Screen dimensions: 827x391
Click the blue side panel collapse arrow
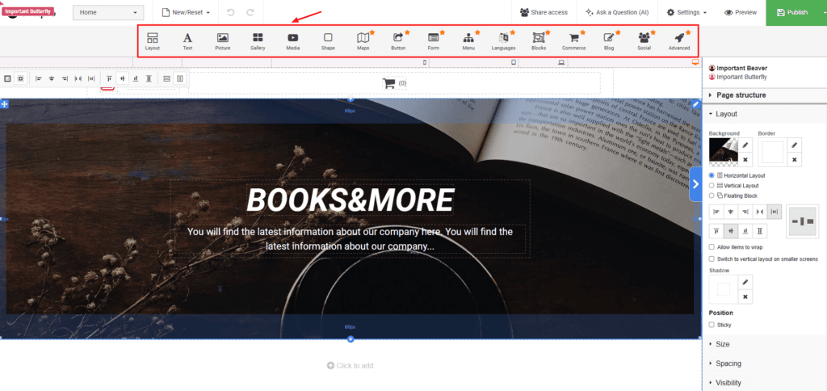point(695,184)
